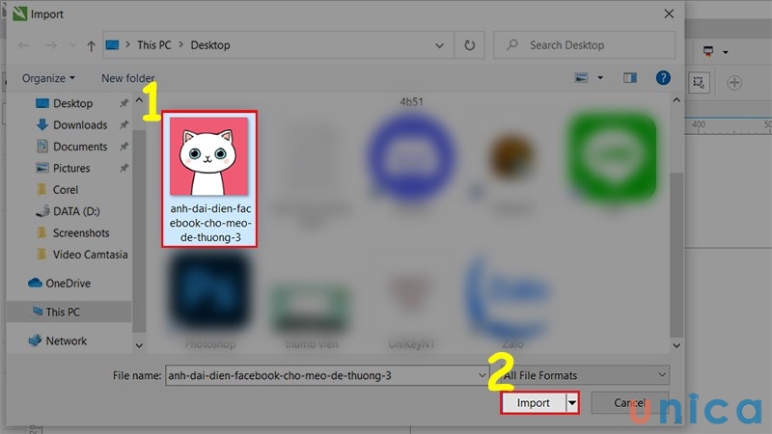Click the change view icon
Viewport: 772px width, 434px height.
click(x=582, y=78)
